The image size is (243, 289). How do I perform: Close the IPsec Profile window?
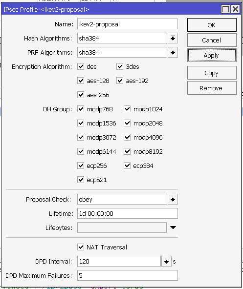pyautogui.click(x=236, y=9)
